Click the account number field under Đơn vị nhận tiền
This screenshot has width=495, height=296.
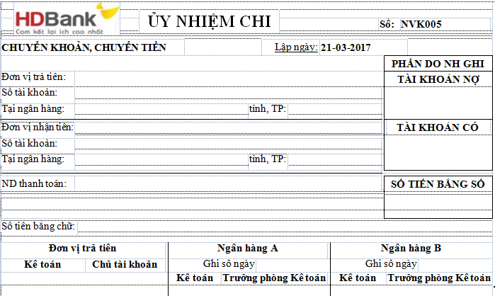point(227,144)
